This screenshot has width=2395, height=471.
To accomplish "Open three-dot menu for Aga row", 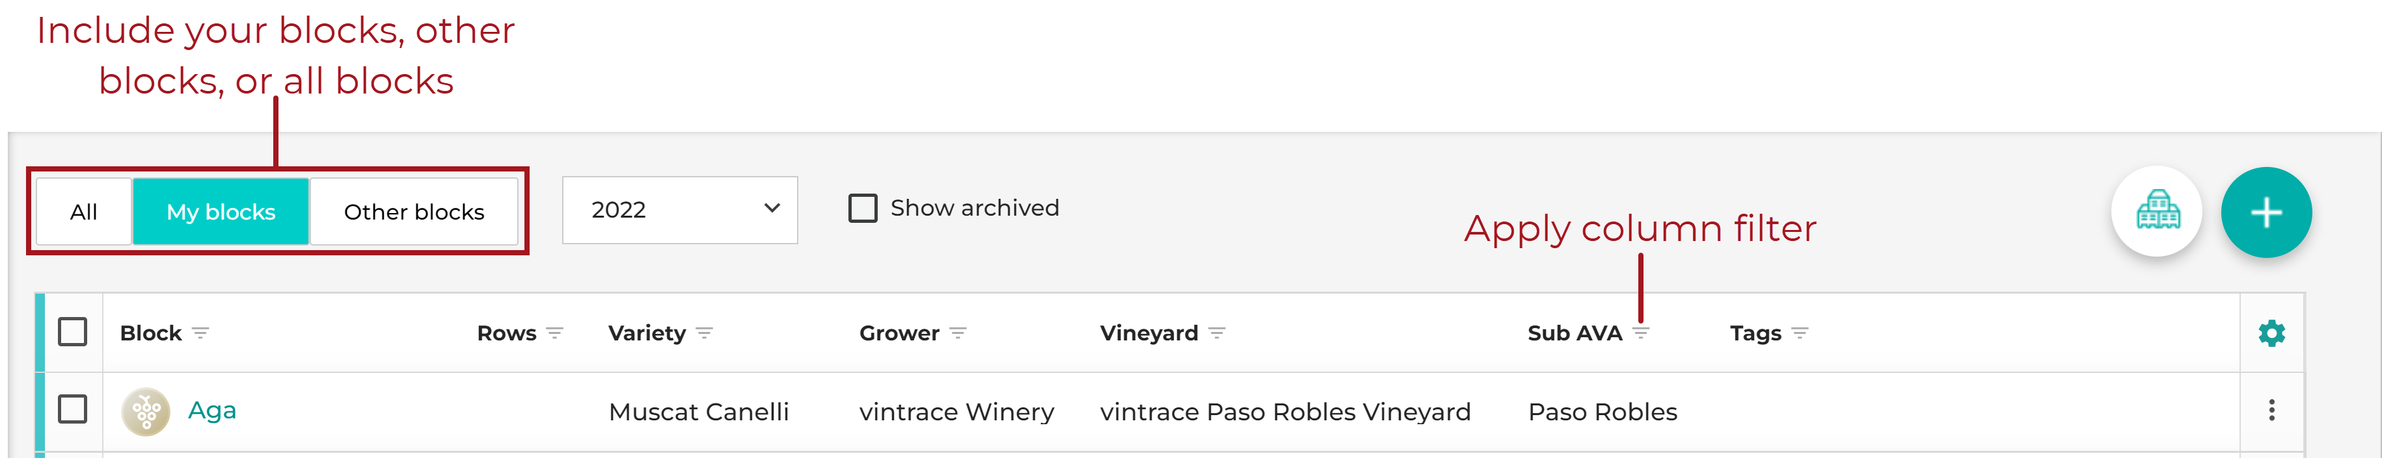I will [2271, 411].
